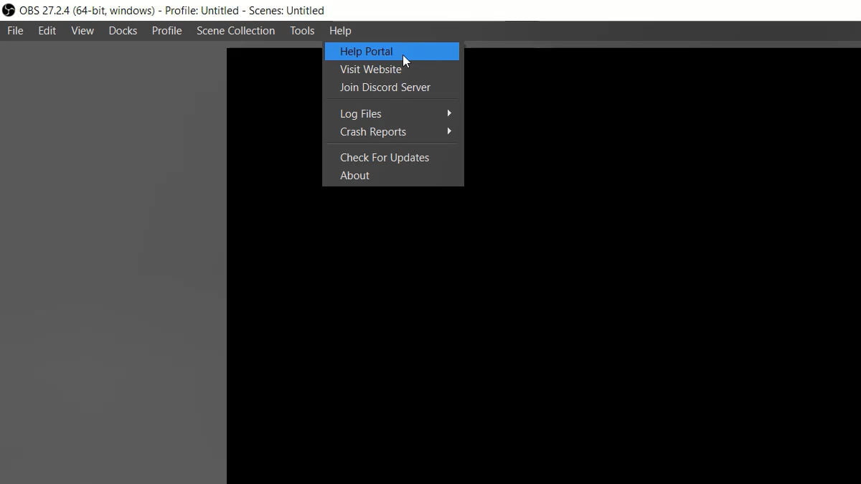This screenshot has width=861, height=484.
Task: Open the Scene Collection menu
Action: pos(235,31)
